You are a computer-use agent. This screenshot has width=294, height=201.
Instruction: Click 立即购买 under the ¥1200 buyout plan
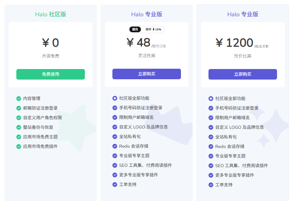tap(243, 74)
